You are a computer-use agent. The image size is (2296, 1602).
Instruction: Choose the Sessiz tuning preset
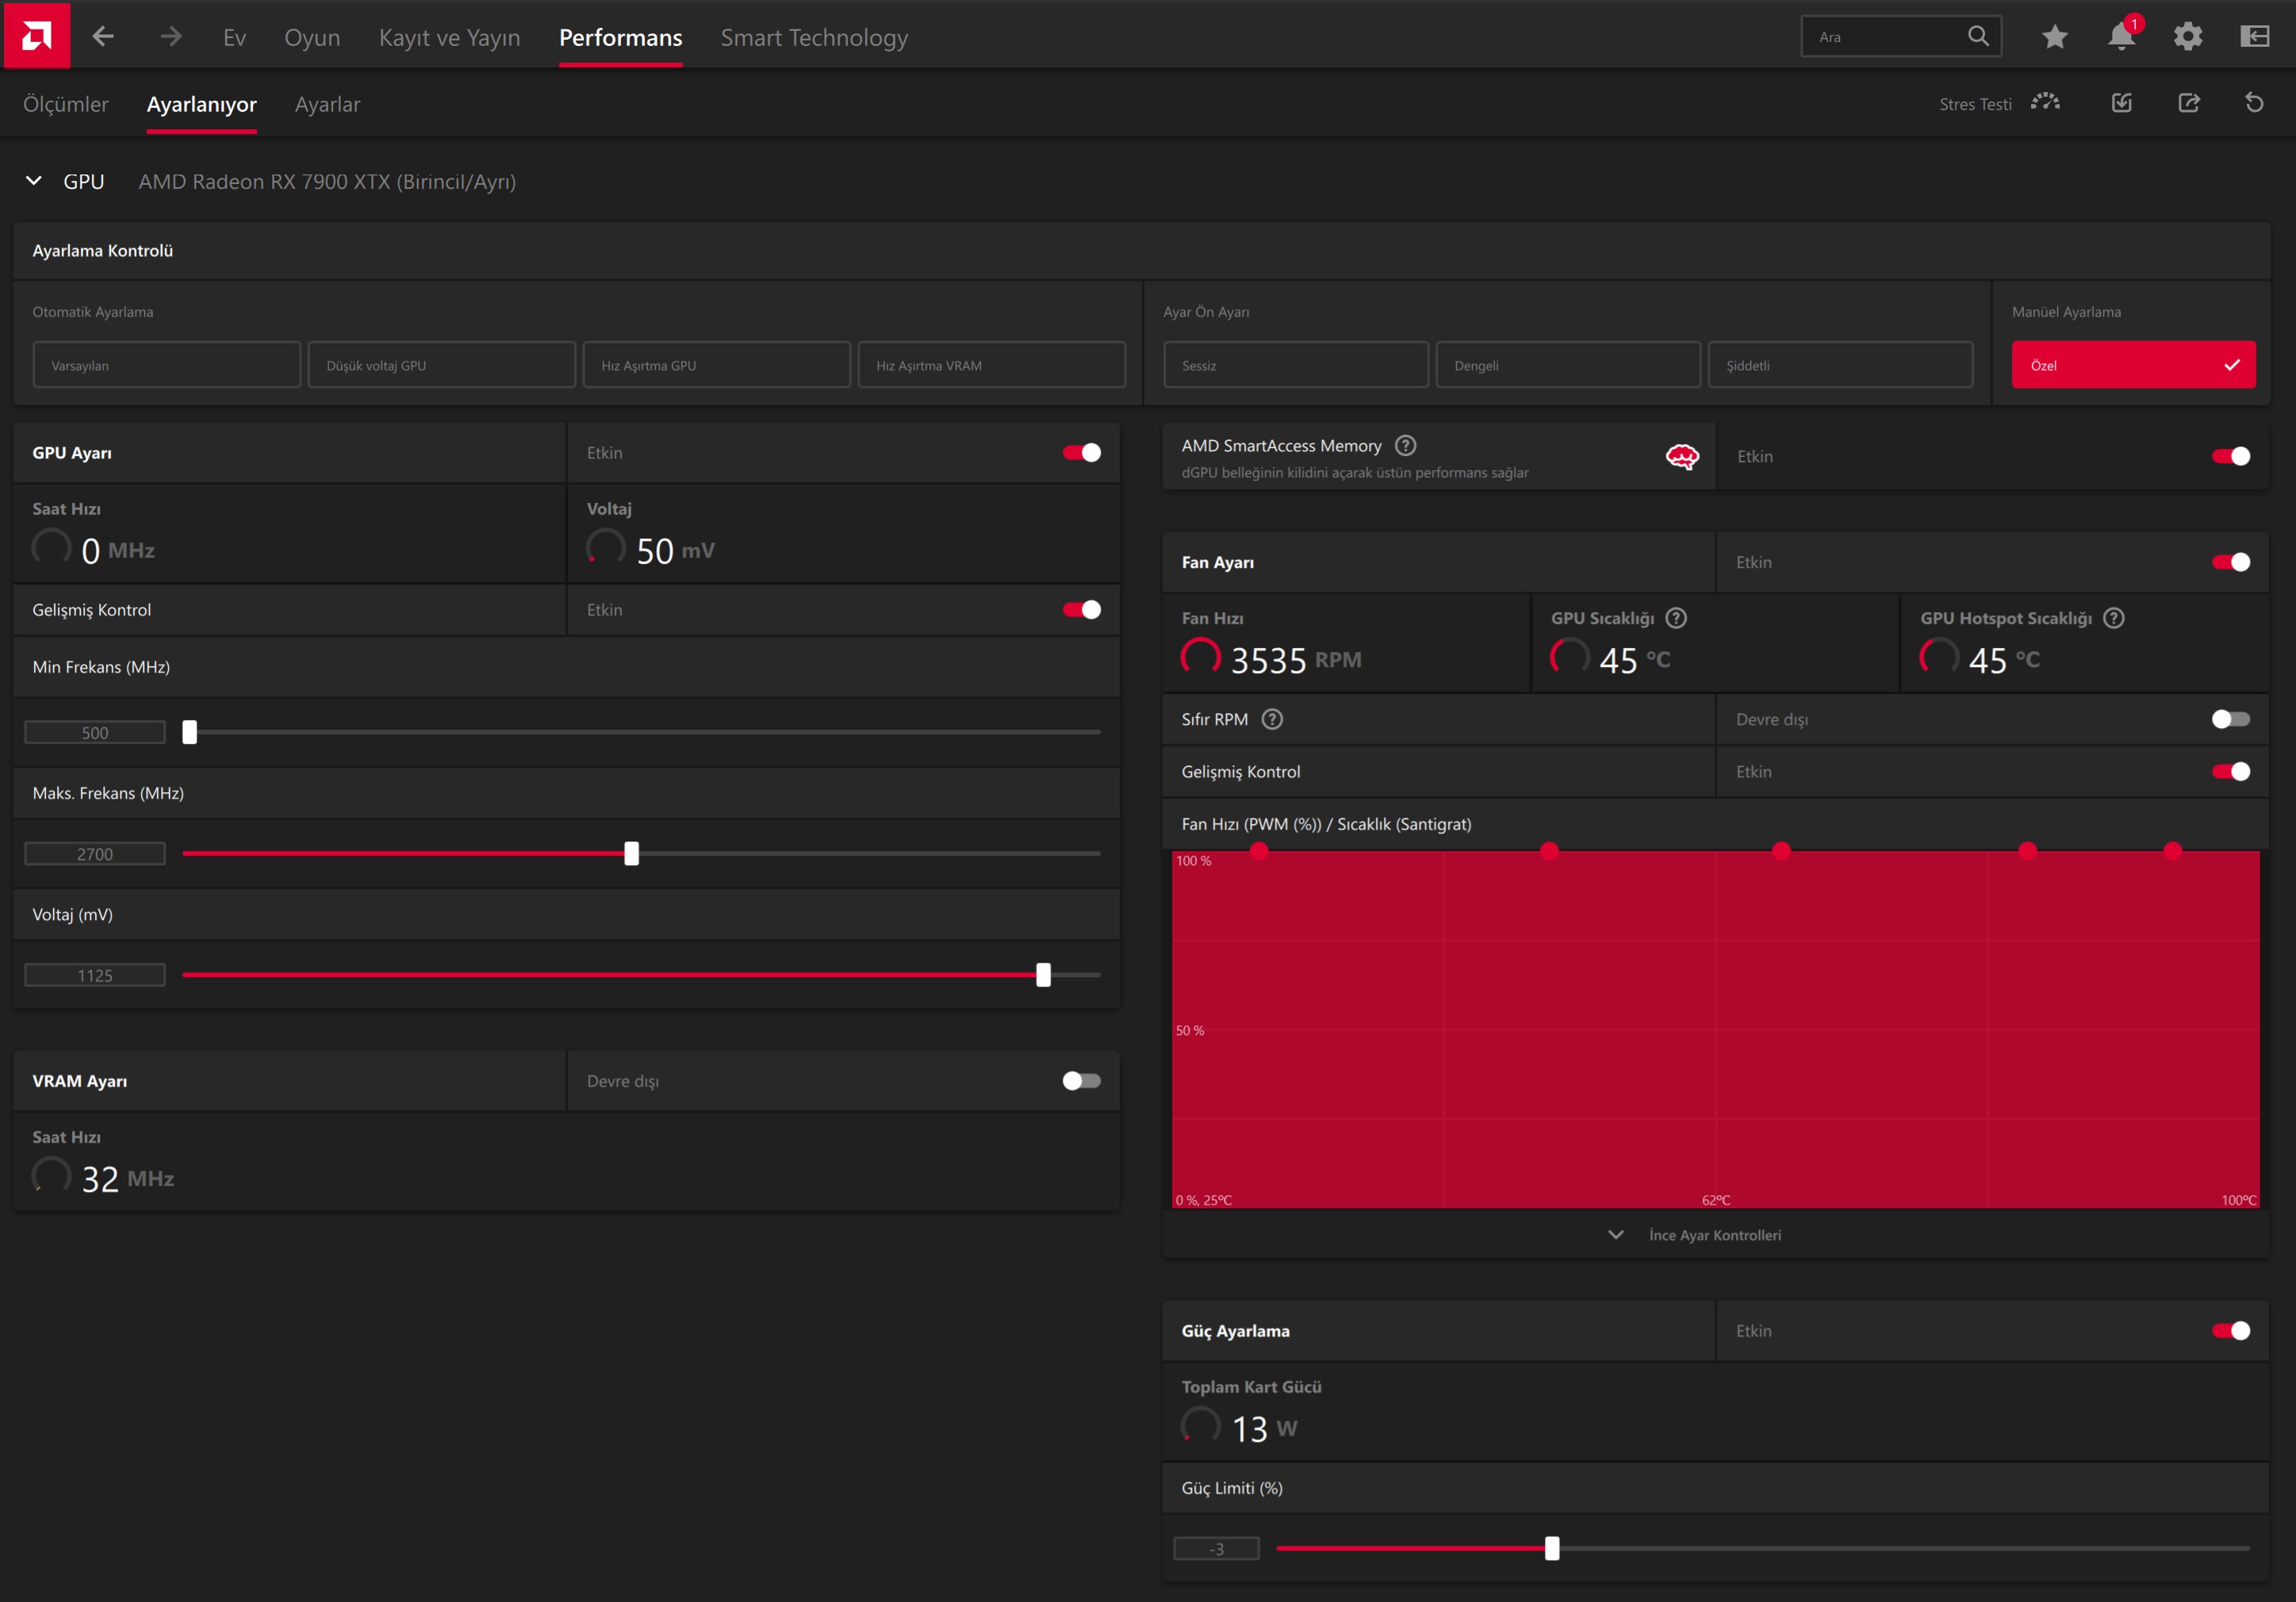click(1295, 365)
